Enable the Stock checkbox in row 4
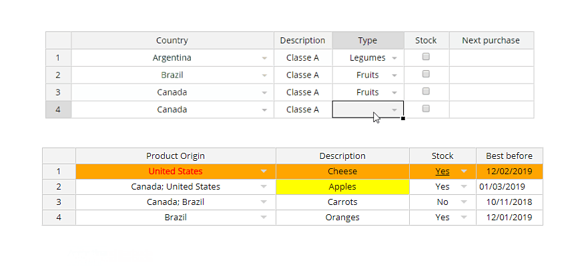This screenshot has width=584, height=267. click(x=426, y=109)
